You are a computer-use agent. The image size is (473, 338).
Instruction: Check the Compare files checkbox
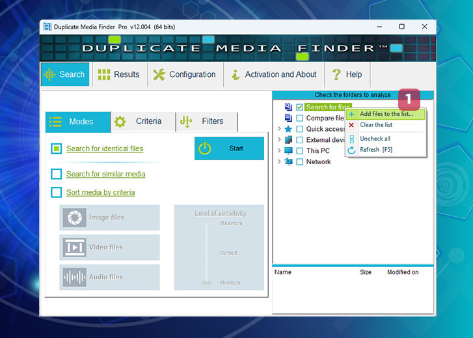tap(299, 118)
